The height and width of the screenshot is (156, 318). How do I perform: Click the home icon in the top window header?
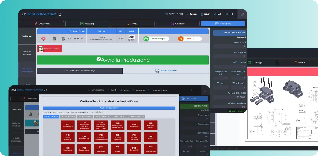[x=60, y=14]
